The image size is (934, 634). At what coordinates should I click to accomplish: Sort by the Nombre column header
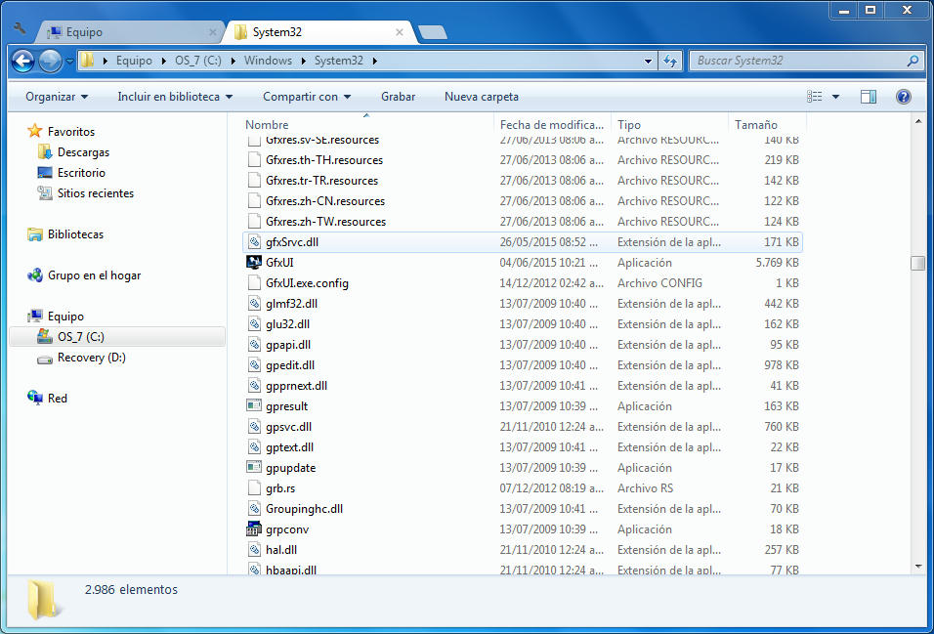(367, 124)
